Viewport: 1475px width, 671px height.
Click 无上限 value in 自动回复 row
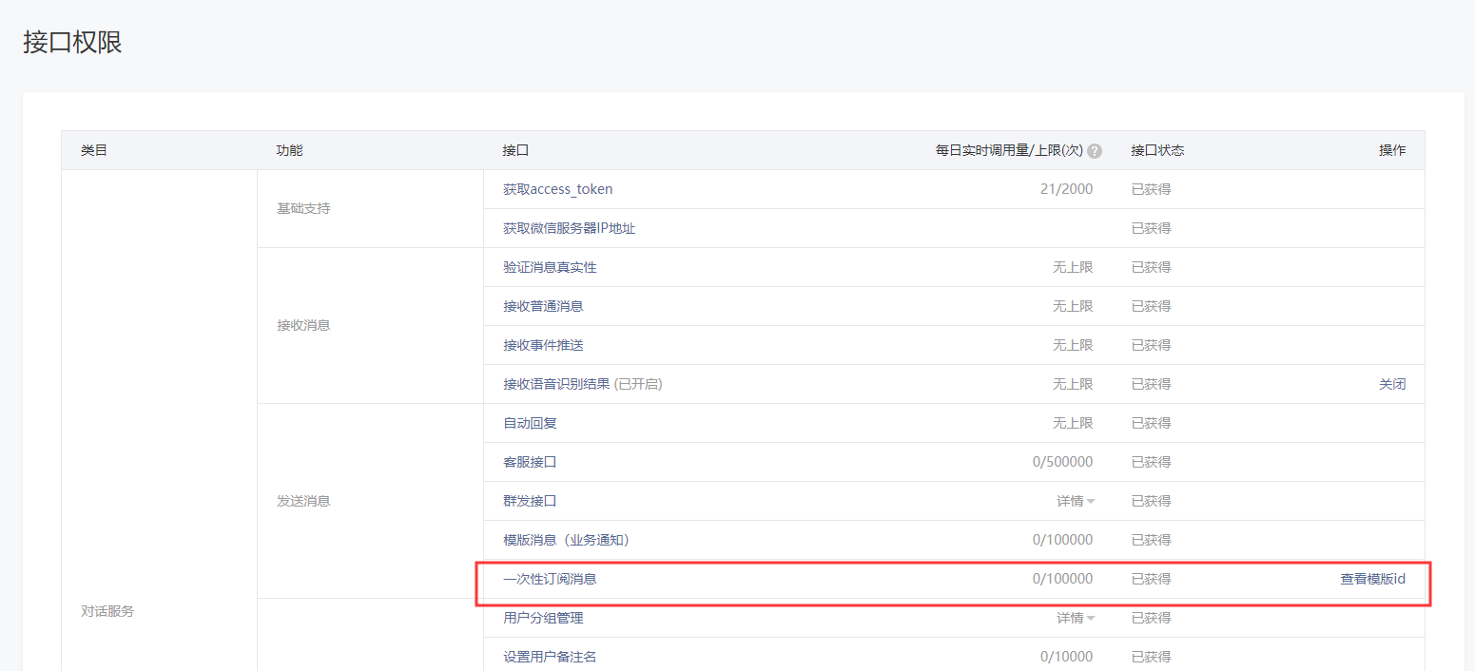(x=1073, y=423)
